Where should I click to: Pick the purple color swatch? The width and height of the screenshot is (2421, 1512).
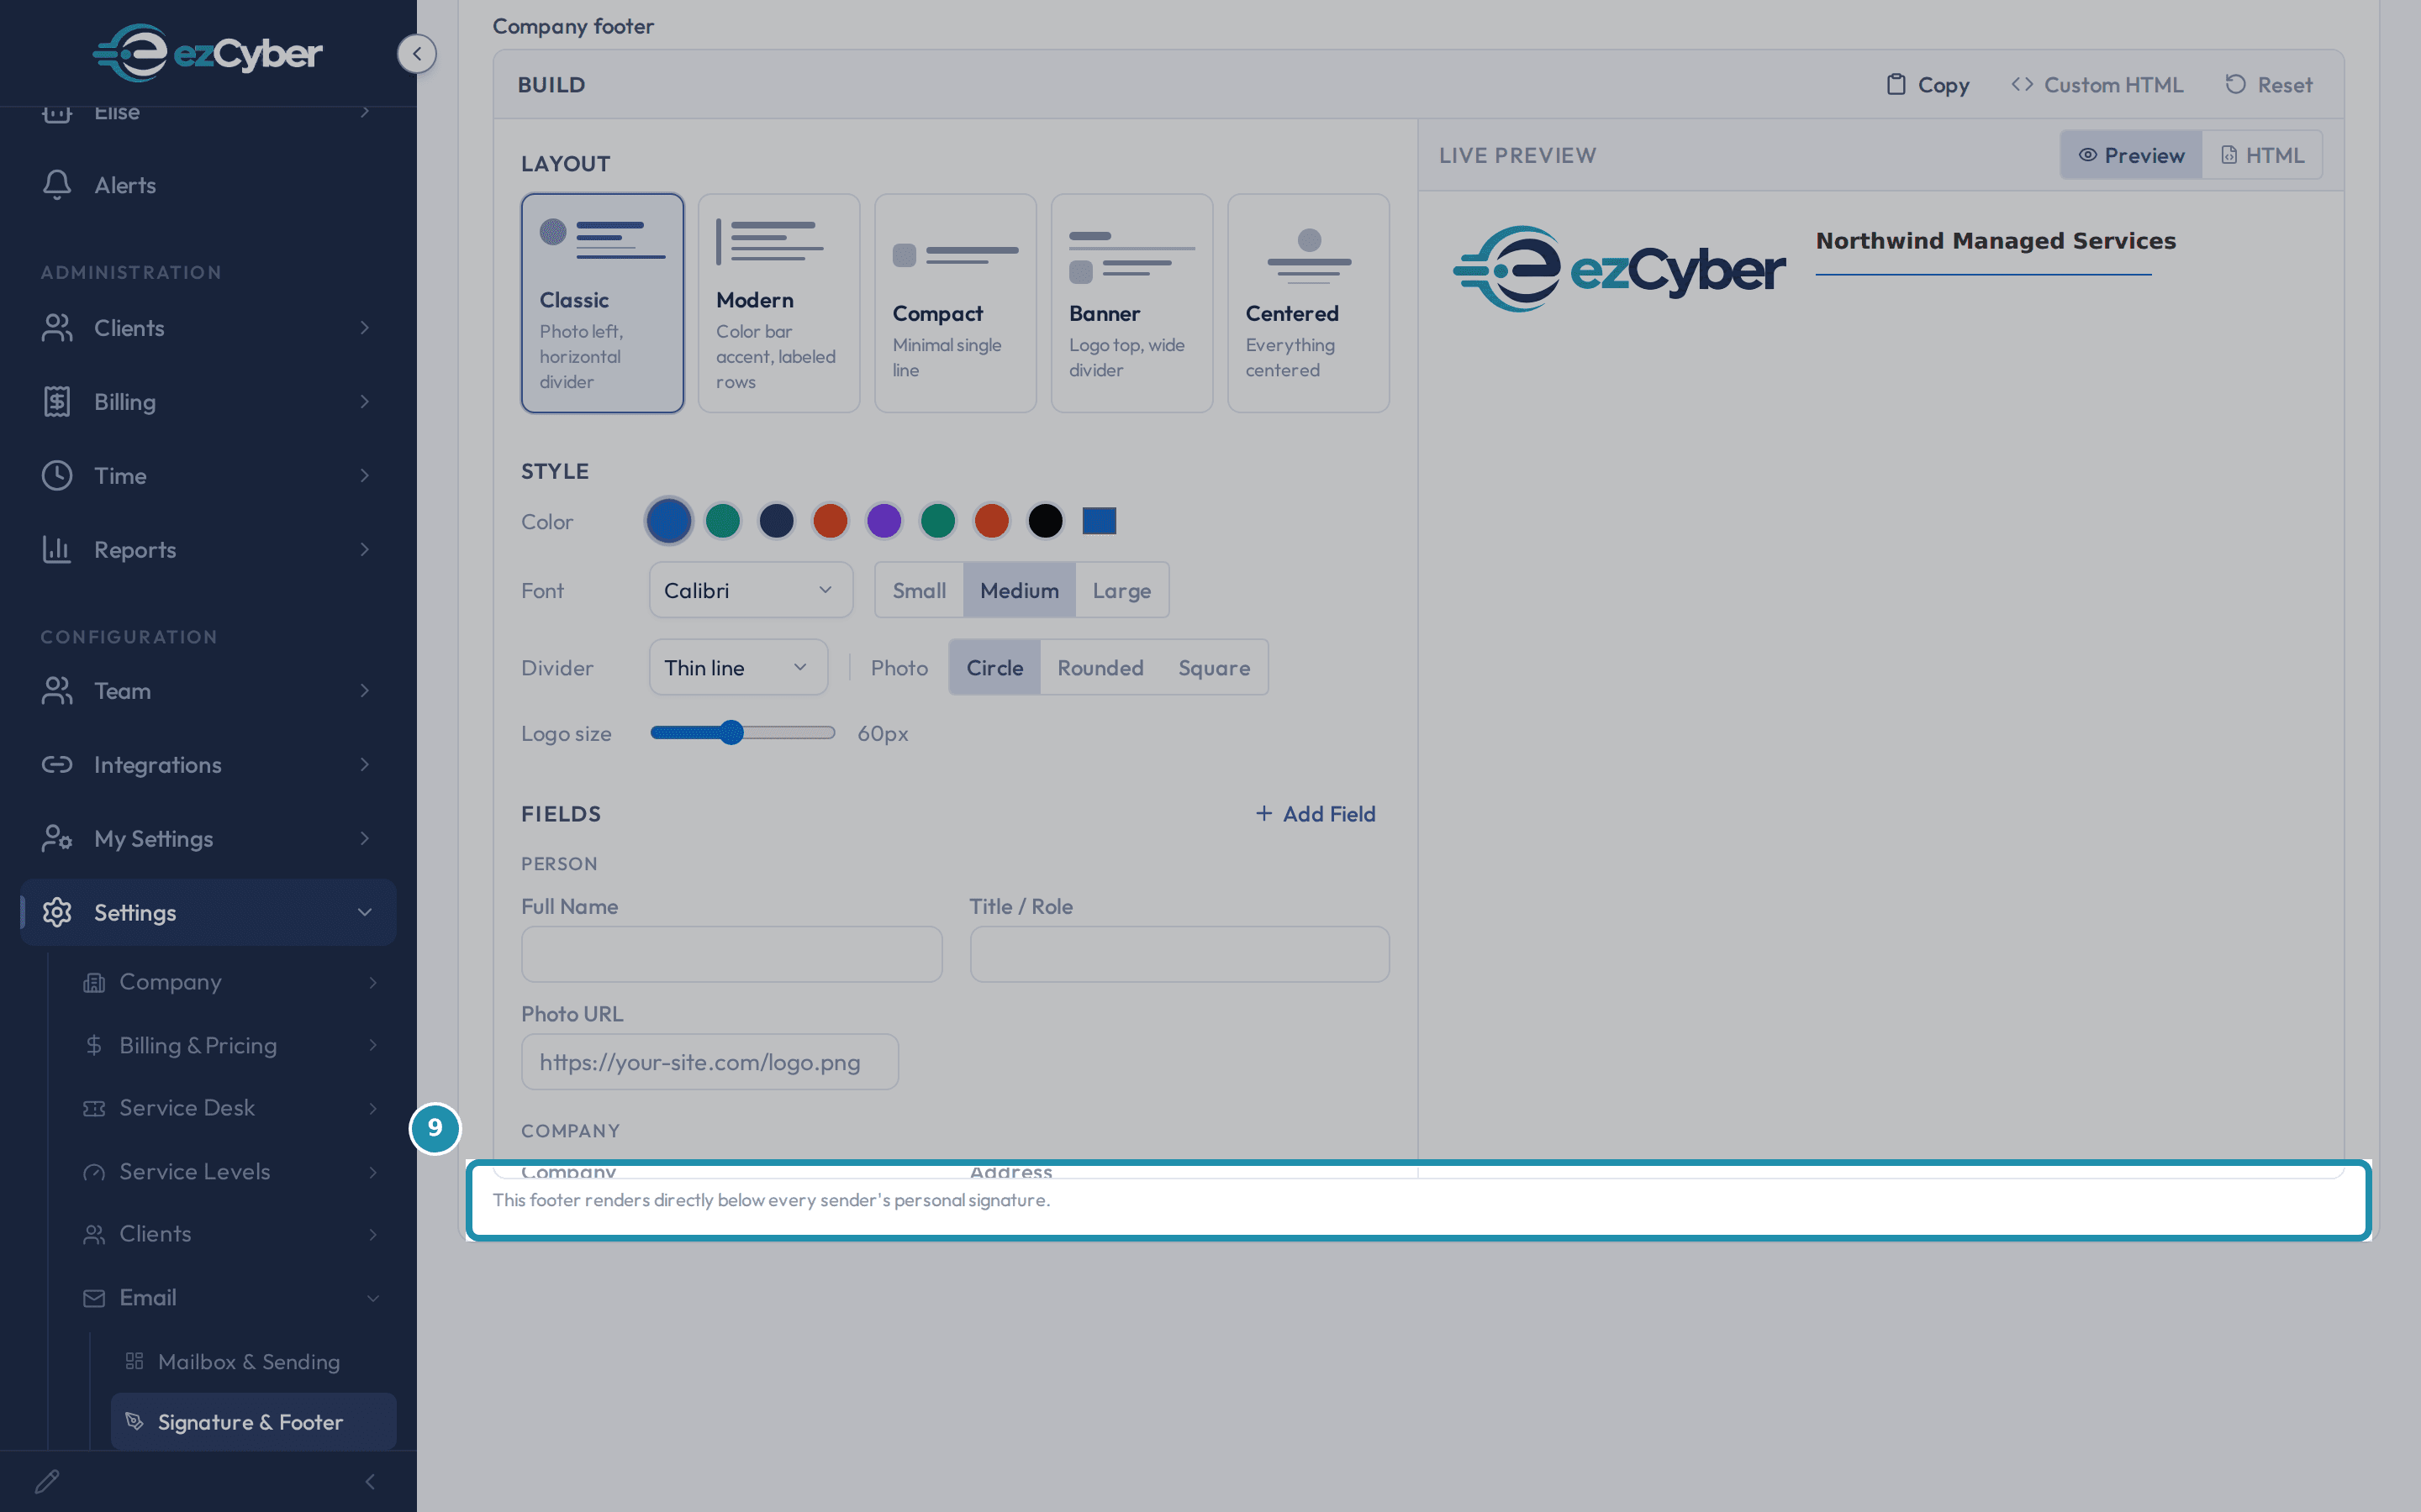pyautogui.click(x=884, y=521)
